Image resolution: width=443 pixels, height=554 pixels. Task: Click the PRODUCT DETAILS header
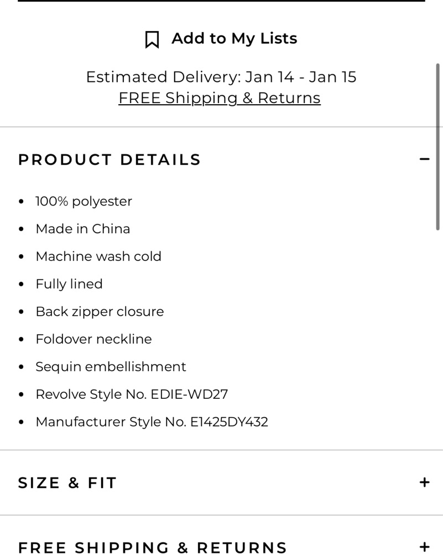click(x=110, y=160)
